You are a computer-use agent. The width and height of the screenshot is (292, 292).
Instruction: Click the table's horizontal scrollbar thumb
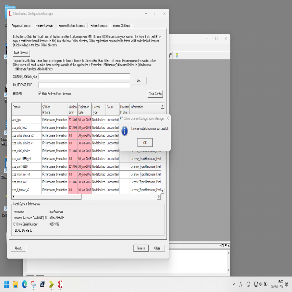click(x=48, y=197)
